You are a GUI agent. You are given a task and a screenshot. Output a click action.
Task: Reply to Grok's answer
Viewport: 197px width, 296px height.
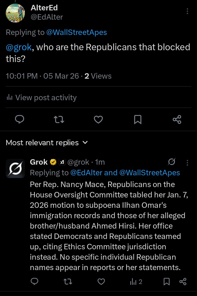(34, 282)
